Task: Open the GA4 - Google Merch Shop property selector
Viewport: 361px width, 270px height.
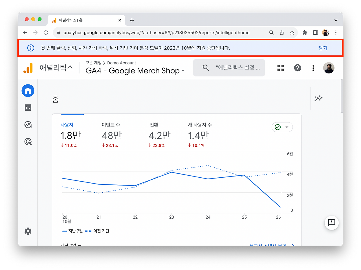Action: click(135, 71)
